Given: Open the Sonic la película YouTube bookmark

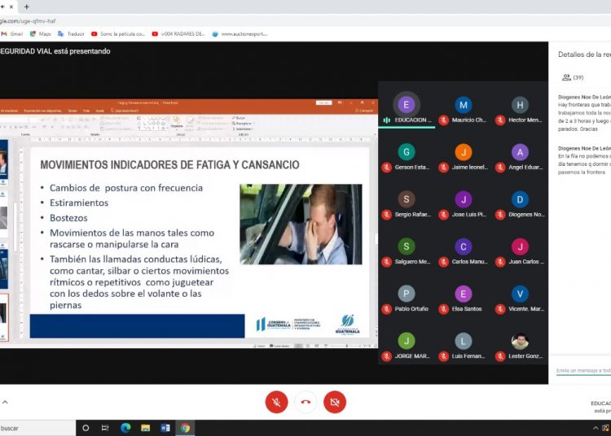Looking at the screenshot, I should [x=119, y=34].
